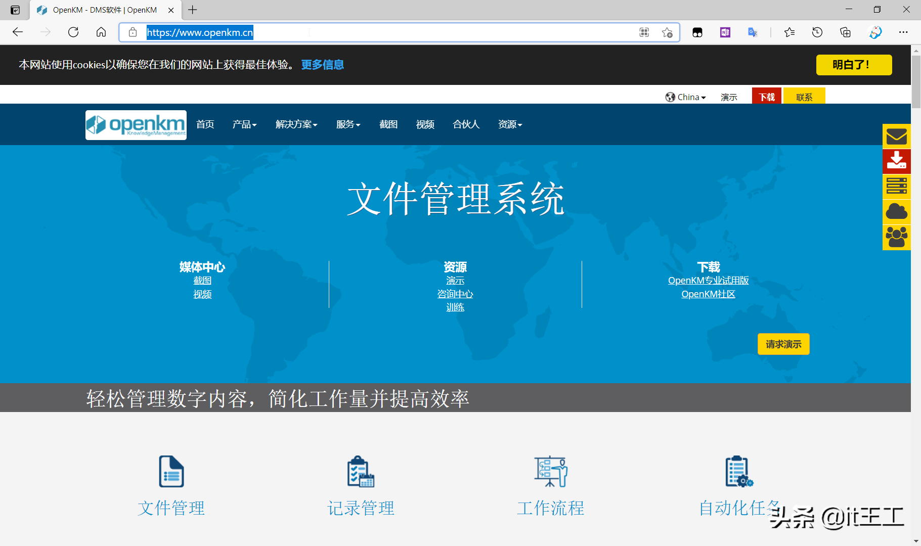Screen dimensions: 921x546
Task: Click the scrollbar down arrow
Action: click(x=916, y=541)
